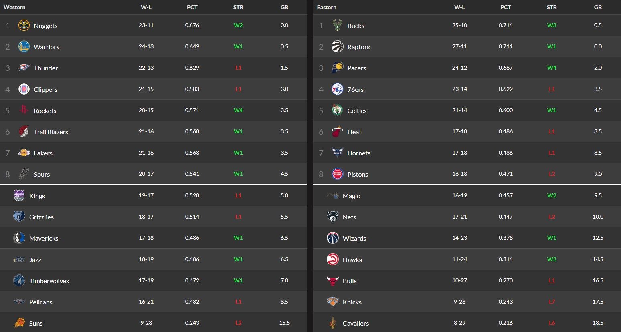Click the Nuggets team logo
Viewport: 621px width, 332px height.
coord(24,26)
